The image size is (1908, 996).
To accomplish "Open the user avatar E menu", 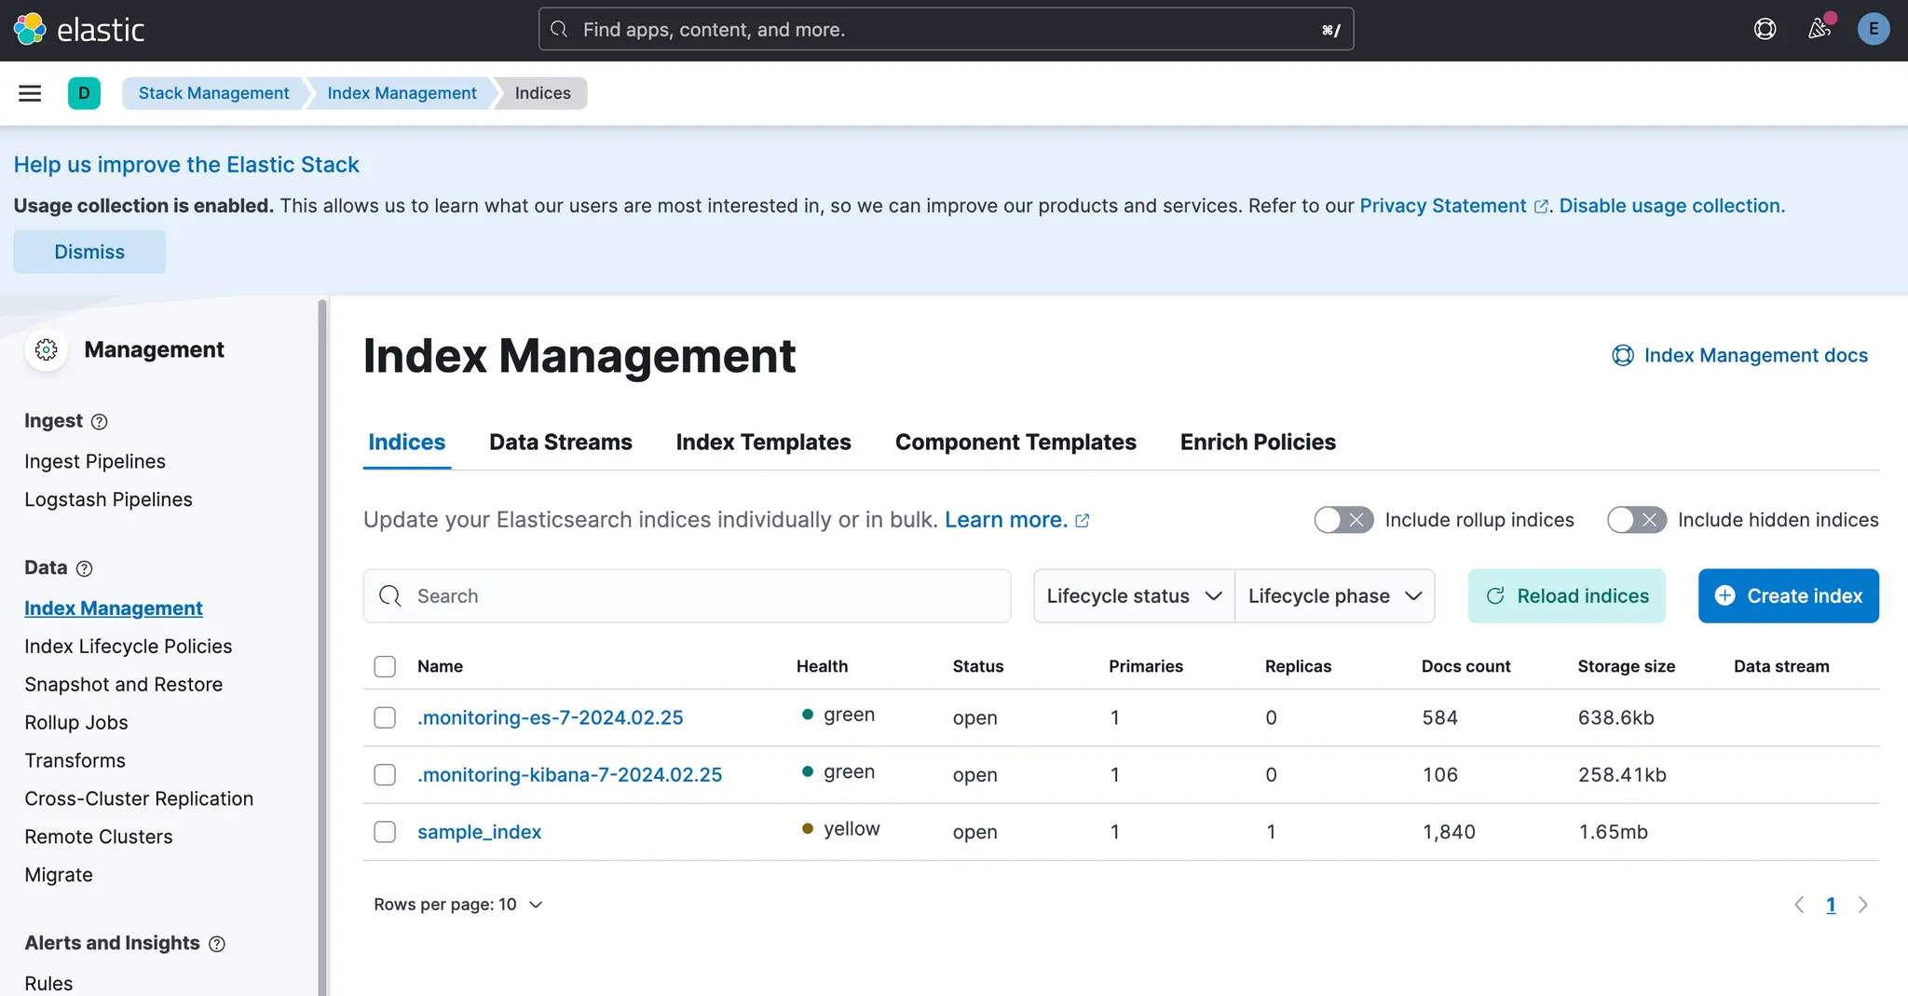I will (x=1873, y=30).
